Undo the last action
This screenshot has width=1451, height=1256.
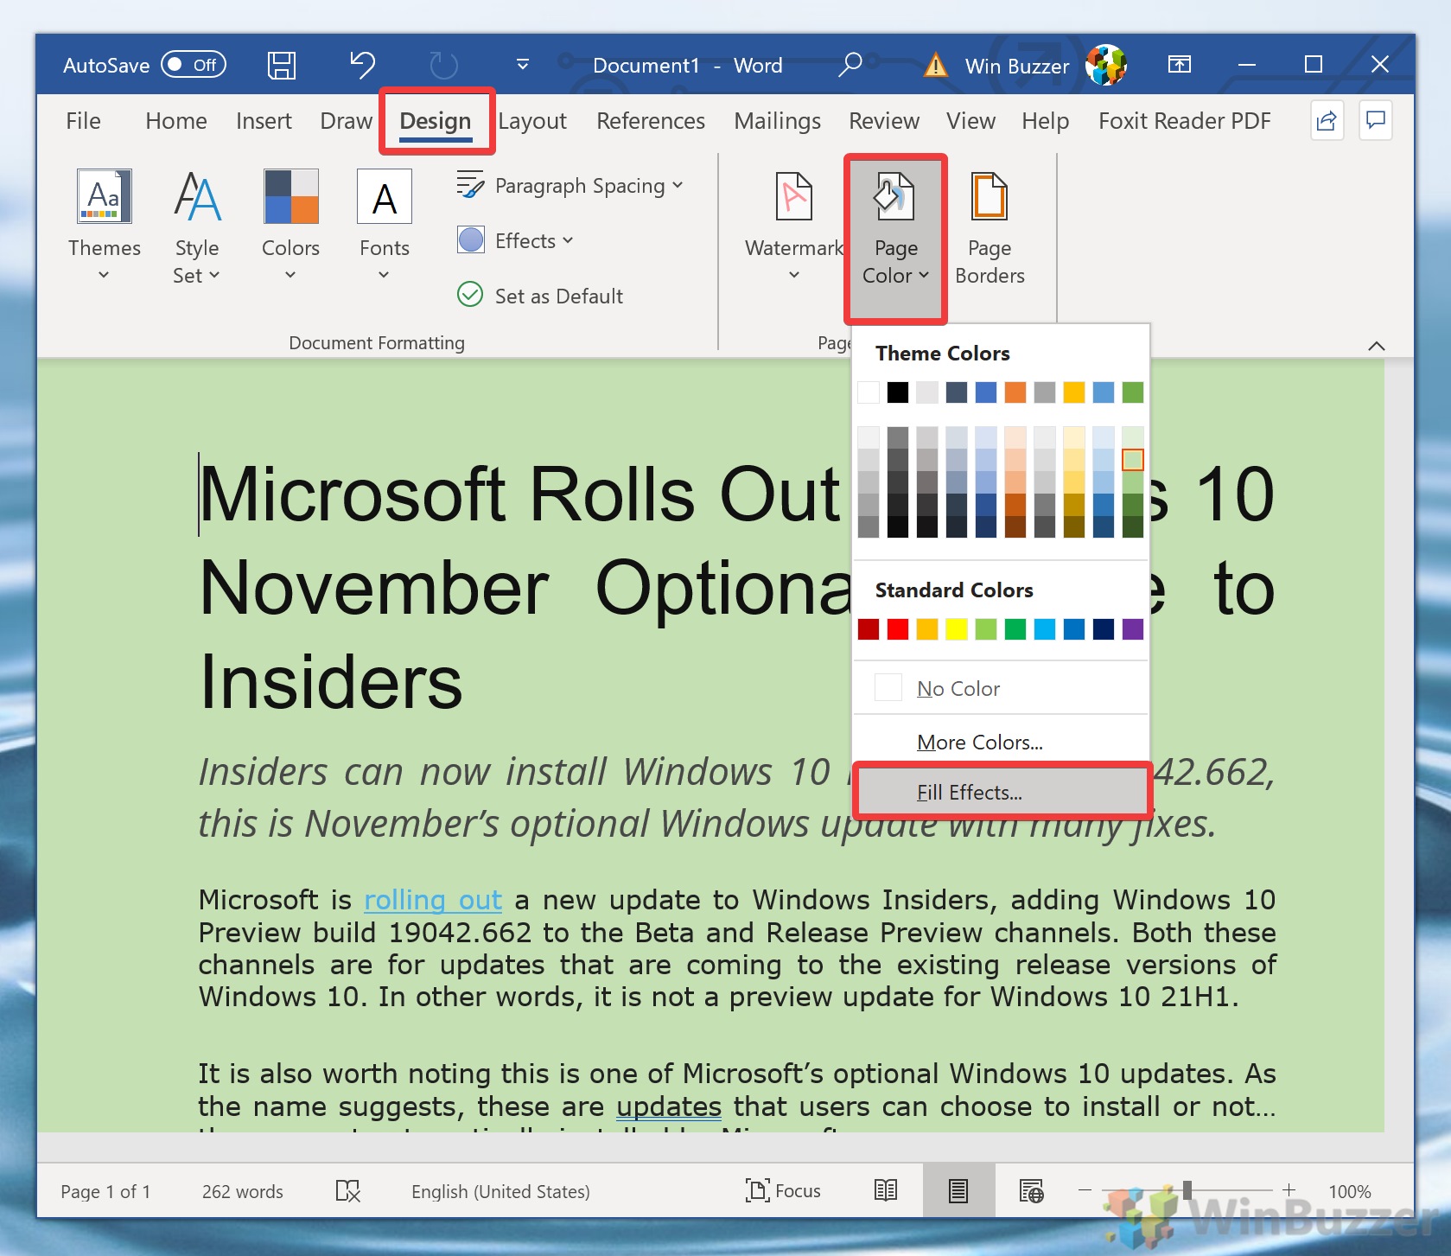tap(362, 65)
